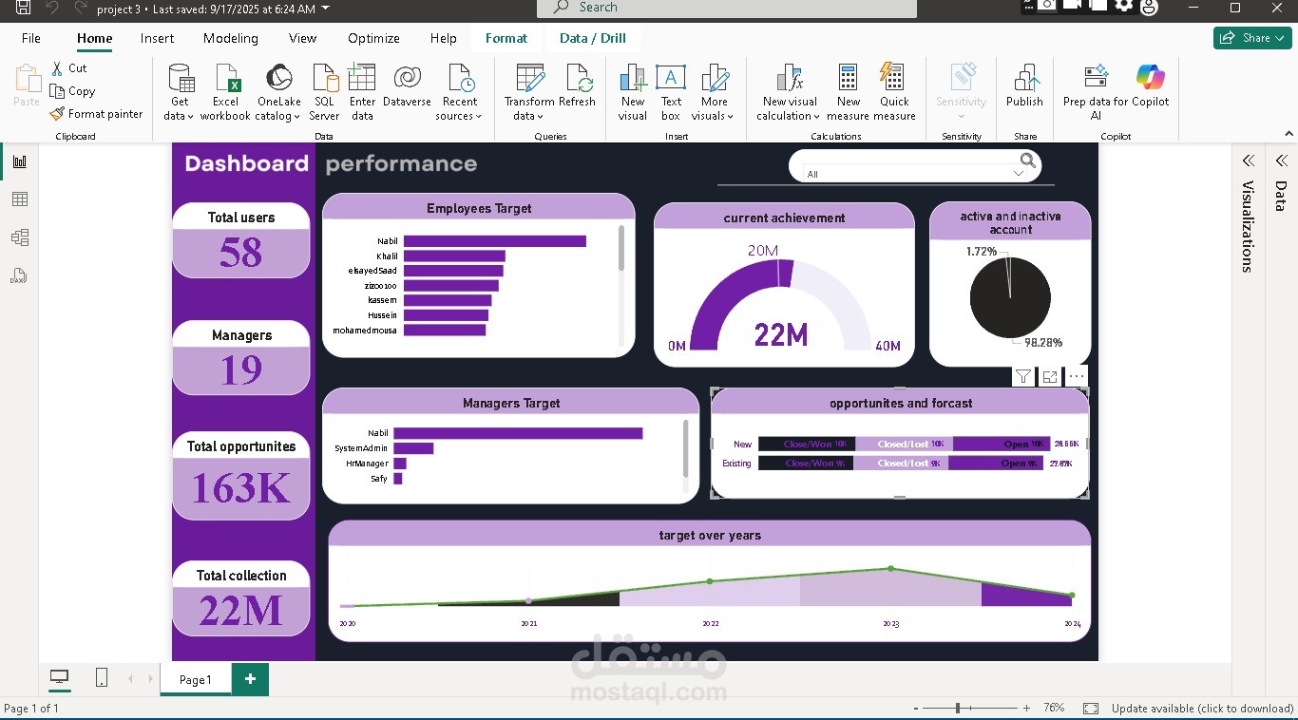Open the Recent sources dropdown
The height and width of the screenshot is (720, 1298).
coord(460,92)
